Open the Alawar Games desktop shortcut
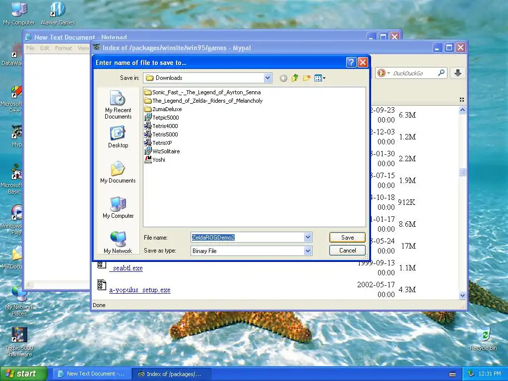The height and width of the screenshot is (381, 508). point(58,13)
